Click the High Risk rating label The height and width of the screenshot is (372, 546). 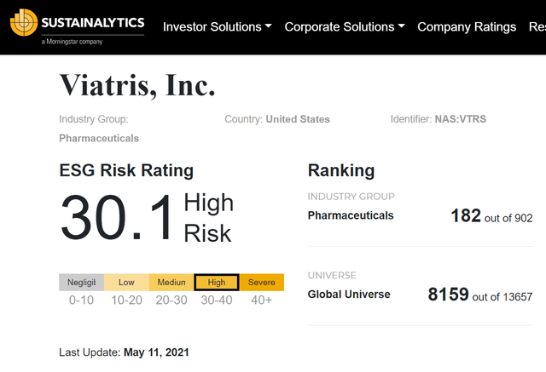[208, 218]
